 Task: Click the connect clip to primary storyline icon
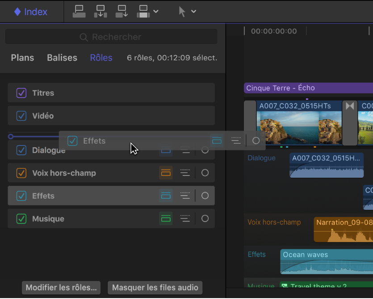(79, 11)
